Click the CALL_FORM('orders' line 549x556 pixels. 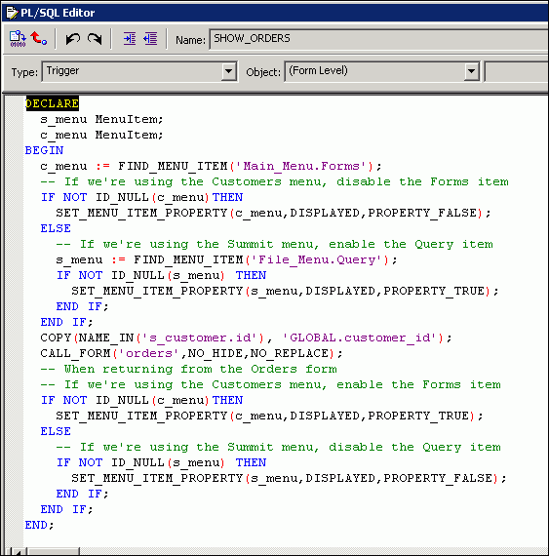click(x=191, y=353)
